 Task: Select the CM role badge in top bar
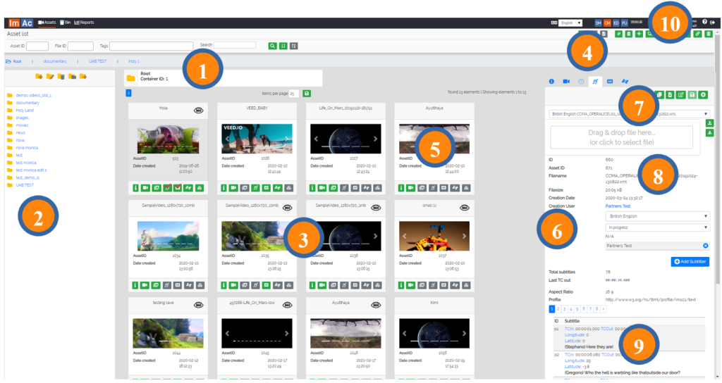[x=606, y=23]
